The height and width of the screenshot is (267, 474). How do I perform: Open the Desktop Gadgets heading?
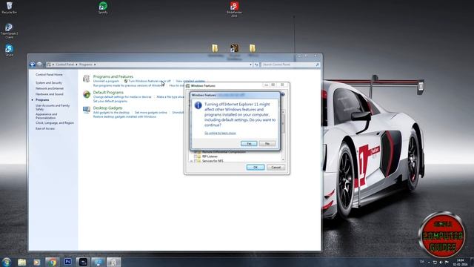(x=108, y=108)
